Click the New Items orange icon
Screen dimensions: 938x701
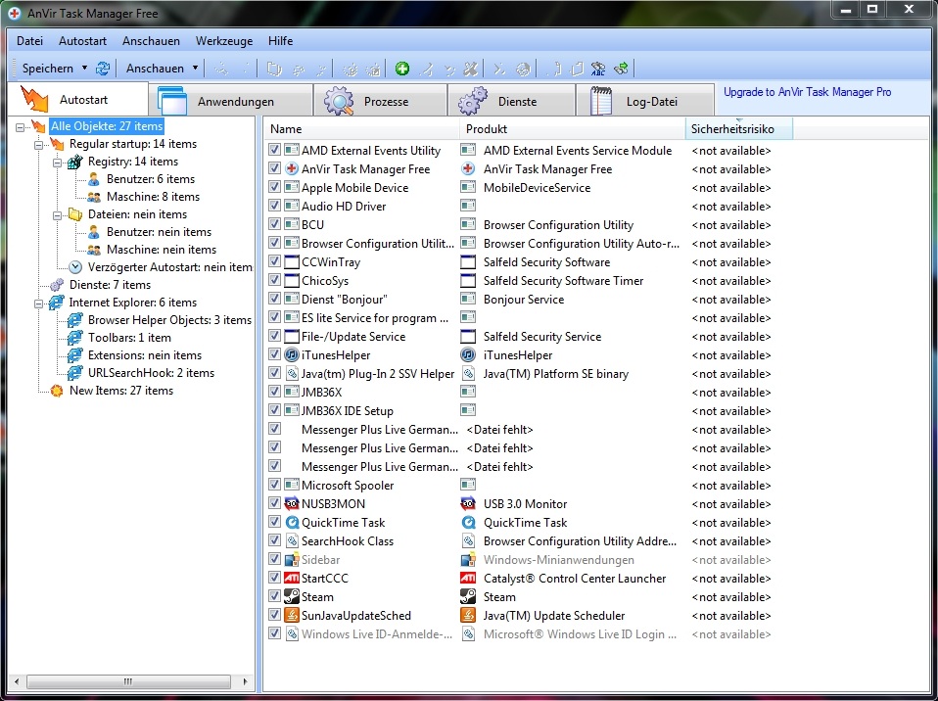[57, 391]
